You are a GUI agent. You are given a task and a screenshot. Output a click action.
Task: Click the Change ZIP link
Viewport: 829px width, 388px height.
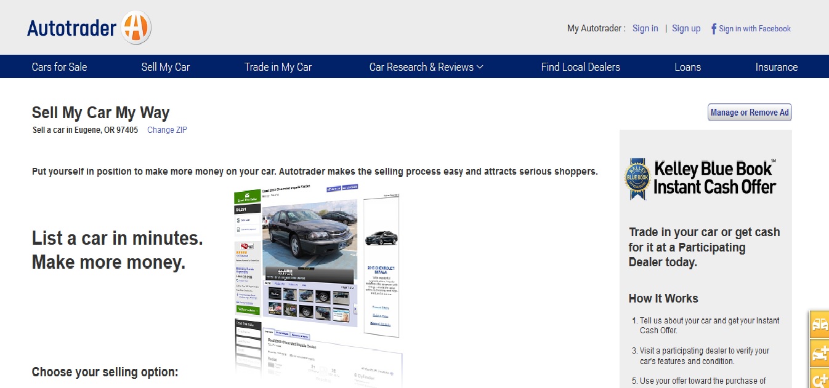(x=167, y=130)
